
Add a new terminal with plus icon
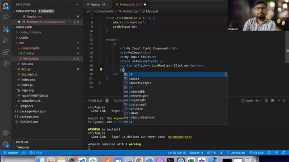pyautogui.click(x=257, y=100)
